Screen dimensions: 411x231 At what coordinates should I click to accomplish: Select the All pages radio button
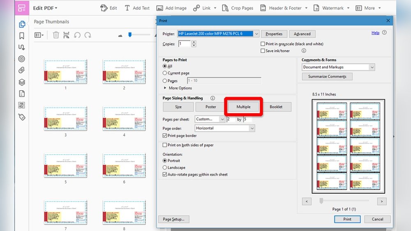165,66
